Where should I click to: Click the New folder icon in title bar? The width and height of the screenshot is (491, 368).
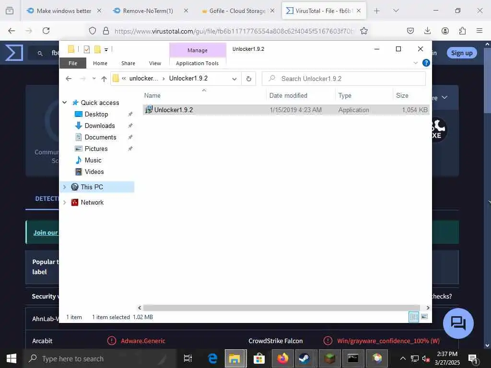pos(97,49)
